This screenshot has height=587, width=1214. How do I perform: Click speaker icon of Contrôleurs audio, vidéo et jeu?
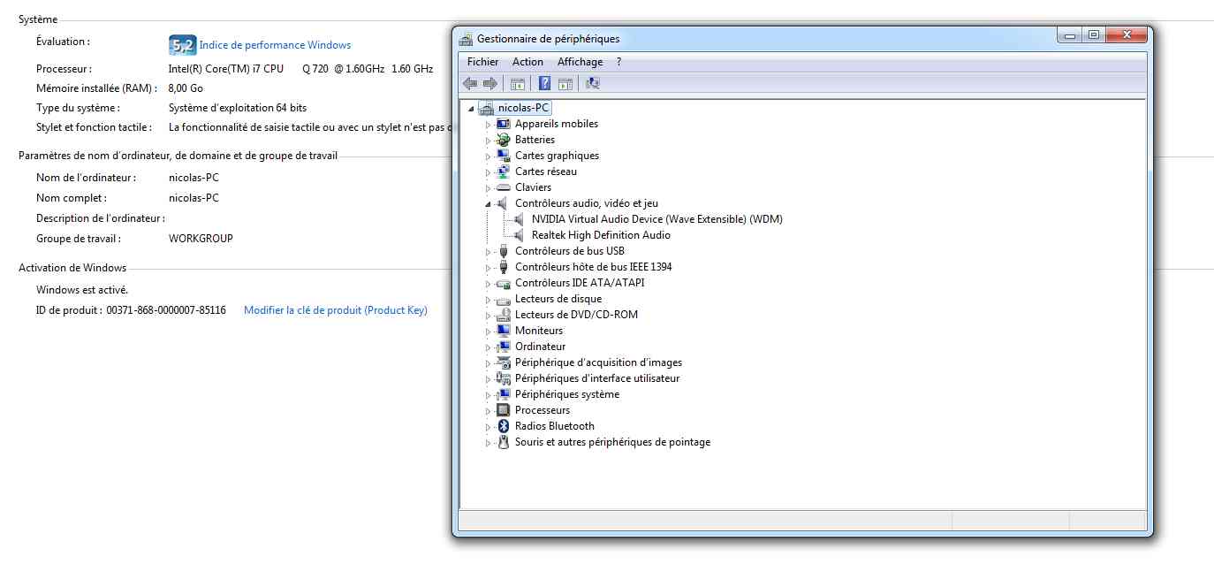[504, 203]
